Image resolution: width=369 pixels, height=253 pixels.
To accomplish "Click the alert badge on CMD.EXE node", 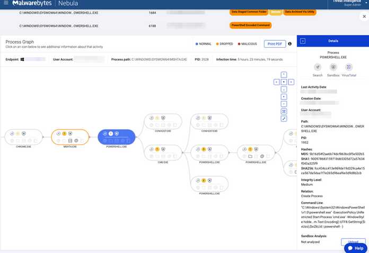I will pyautogui.click(x=157, y=149).
